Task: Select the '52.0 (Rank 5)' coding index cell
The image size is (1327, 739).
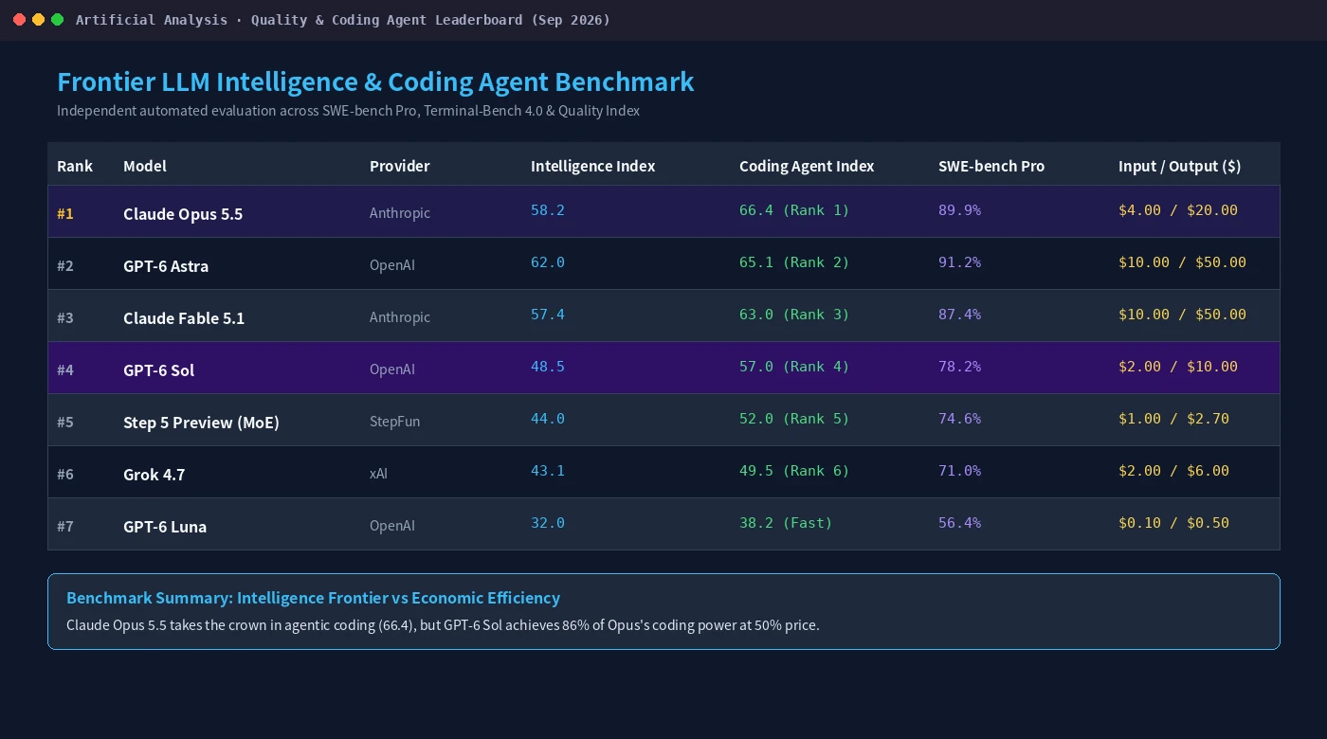Action: point(794,419)
